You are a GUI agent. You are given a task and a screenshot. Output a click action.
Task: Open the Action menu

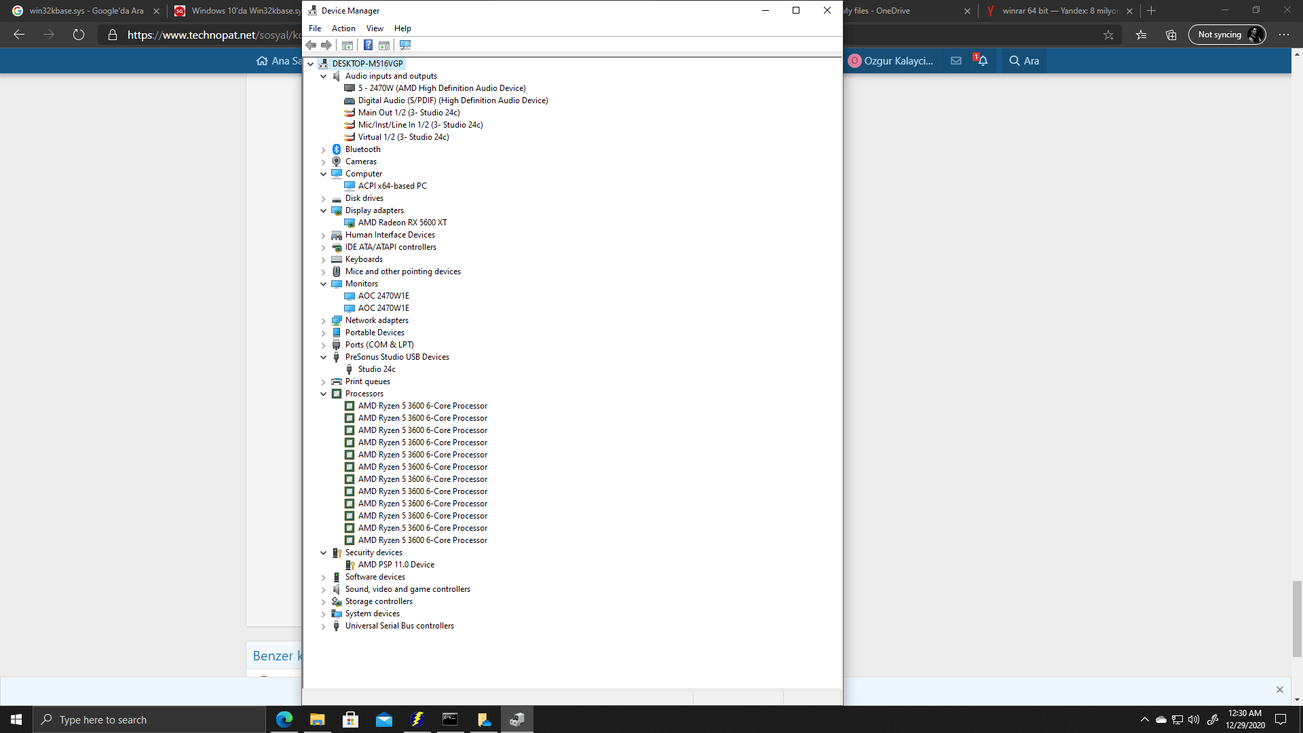coord(343,29)
